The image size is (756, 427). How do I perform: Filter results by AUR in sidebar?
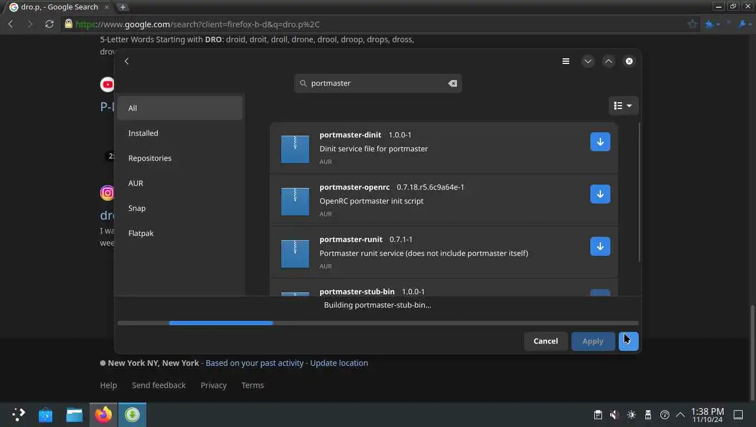click(180, 183)
